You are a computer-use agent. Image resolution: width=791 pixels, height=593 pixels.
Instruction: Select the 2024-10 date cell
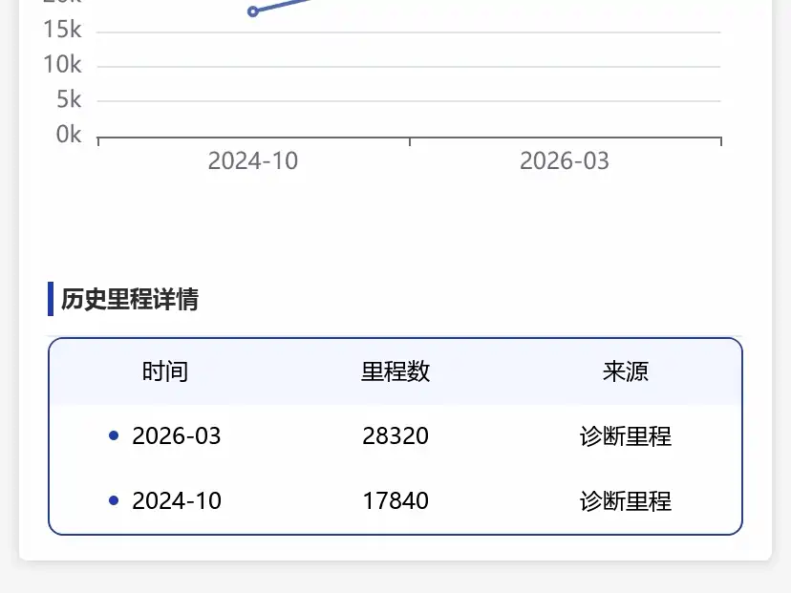tap(177, 500)
